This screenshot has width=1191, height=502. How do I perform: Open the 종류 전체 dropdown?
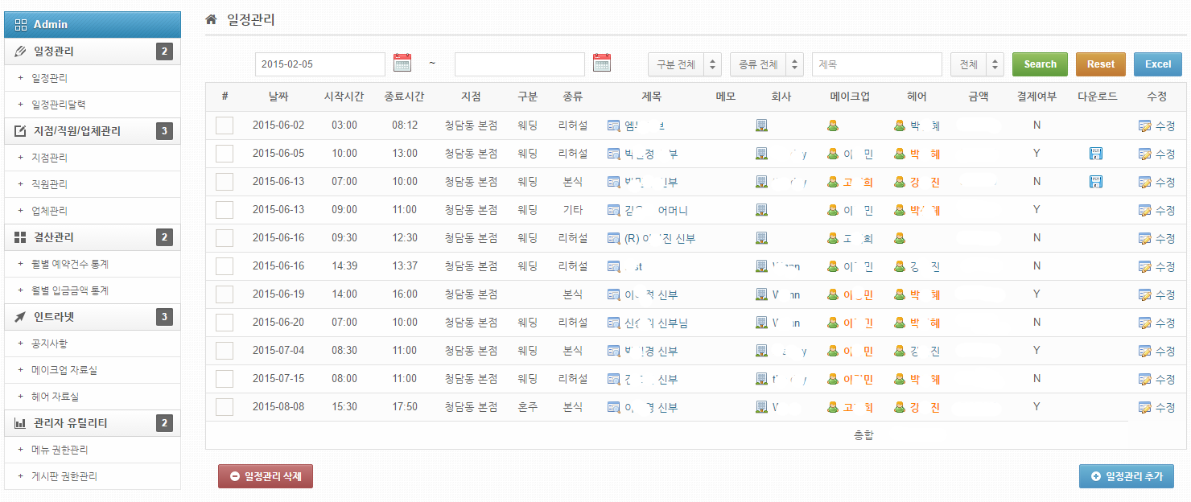click(766, 64)
